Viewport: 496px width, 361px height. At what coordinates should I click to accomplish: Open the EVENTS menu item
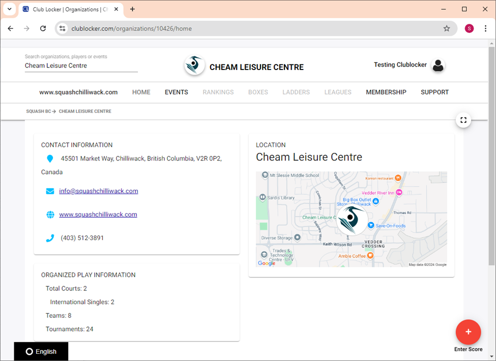click(176, 92)
